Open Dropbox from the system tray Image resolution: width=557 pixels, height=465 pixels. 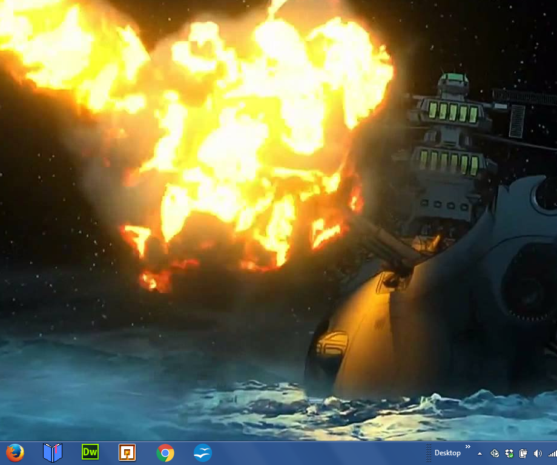[509, 453]
